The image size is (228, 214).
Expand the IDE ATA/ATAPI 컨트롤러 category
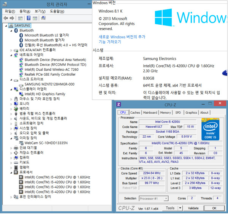[x=11, y=50]
